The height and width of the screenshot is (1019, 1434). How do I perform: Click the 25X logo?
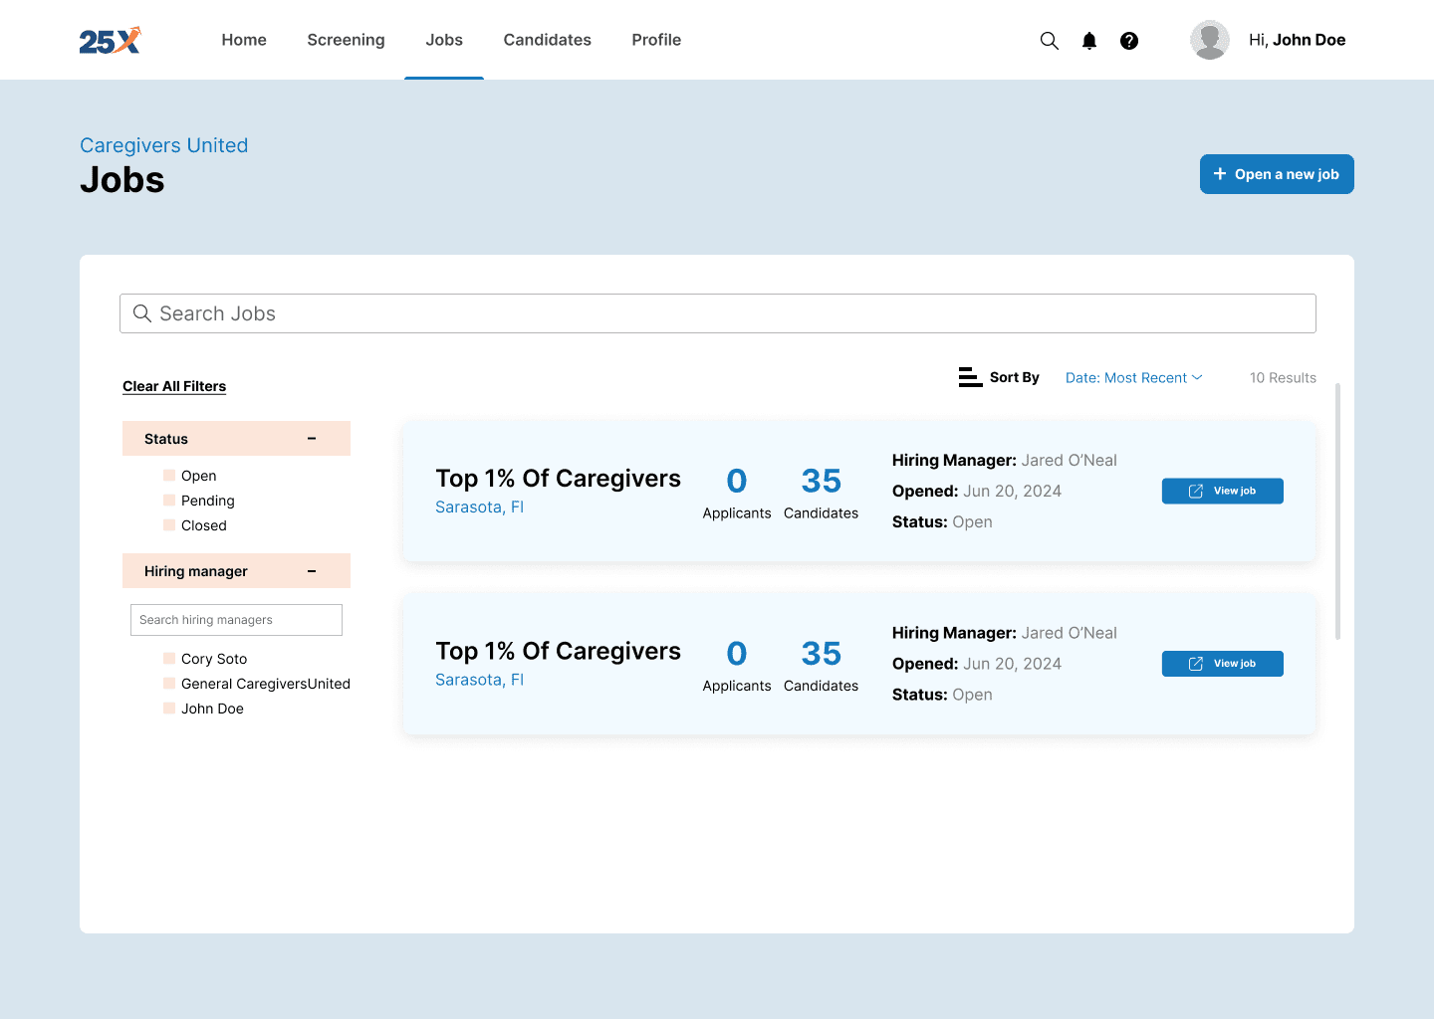[110, 40]
